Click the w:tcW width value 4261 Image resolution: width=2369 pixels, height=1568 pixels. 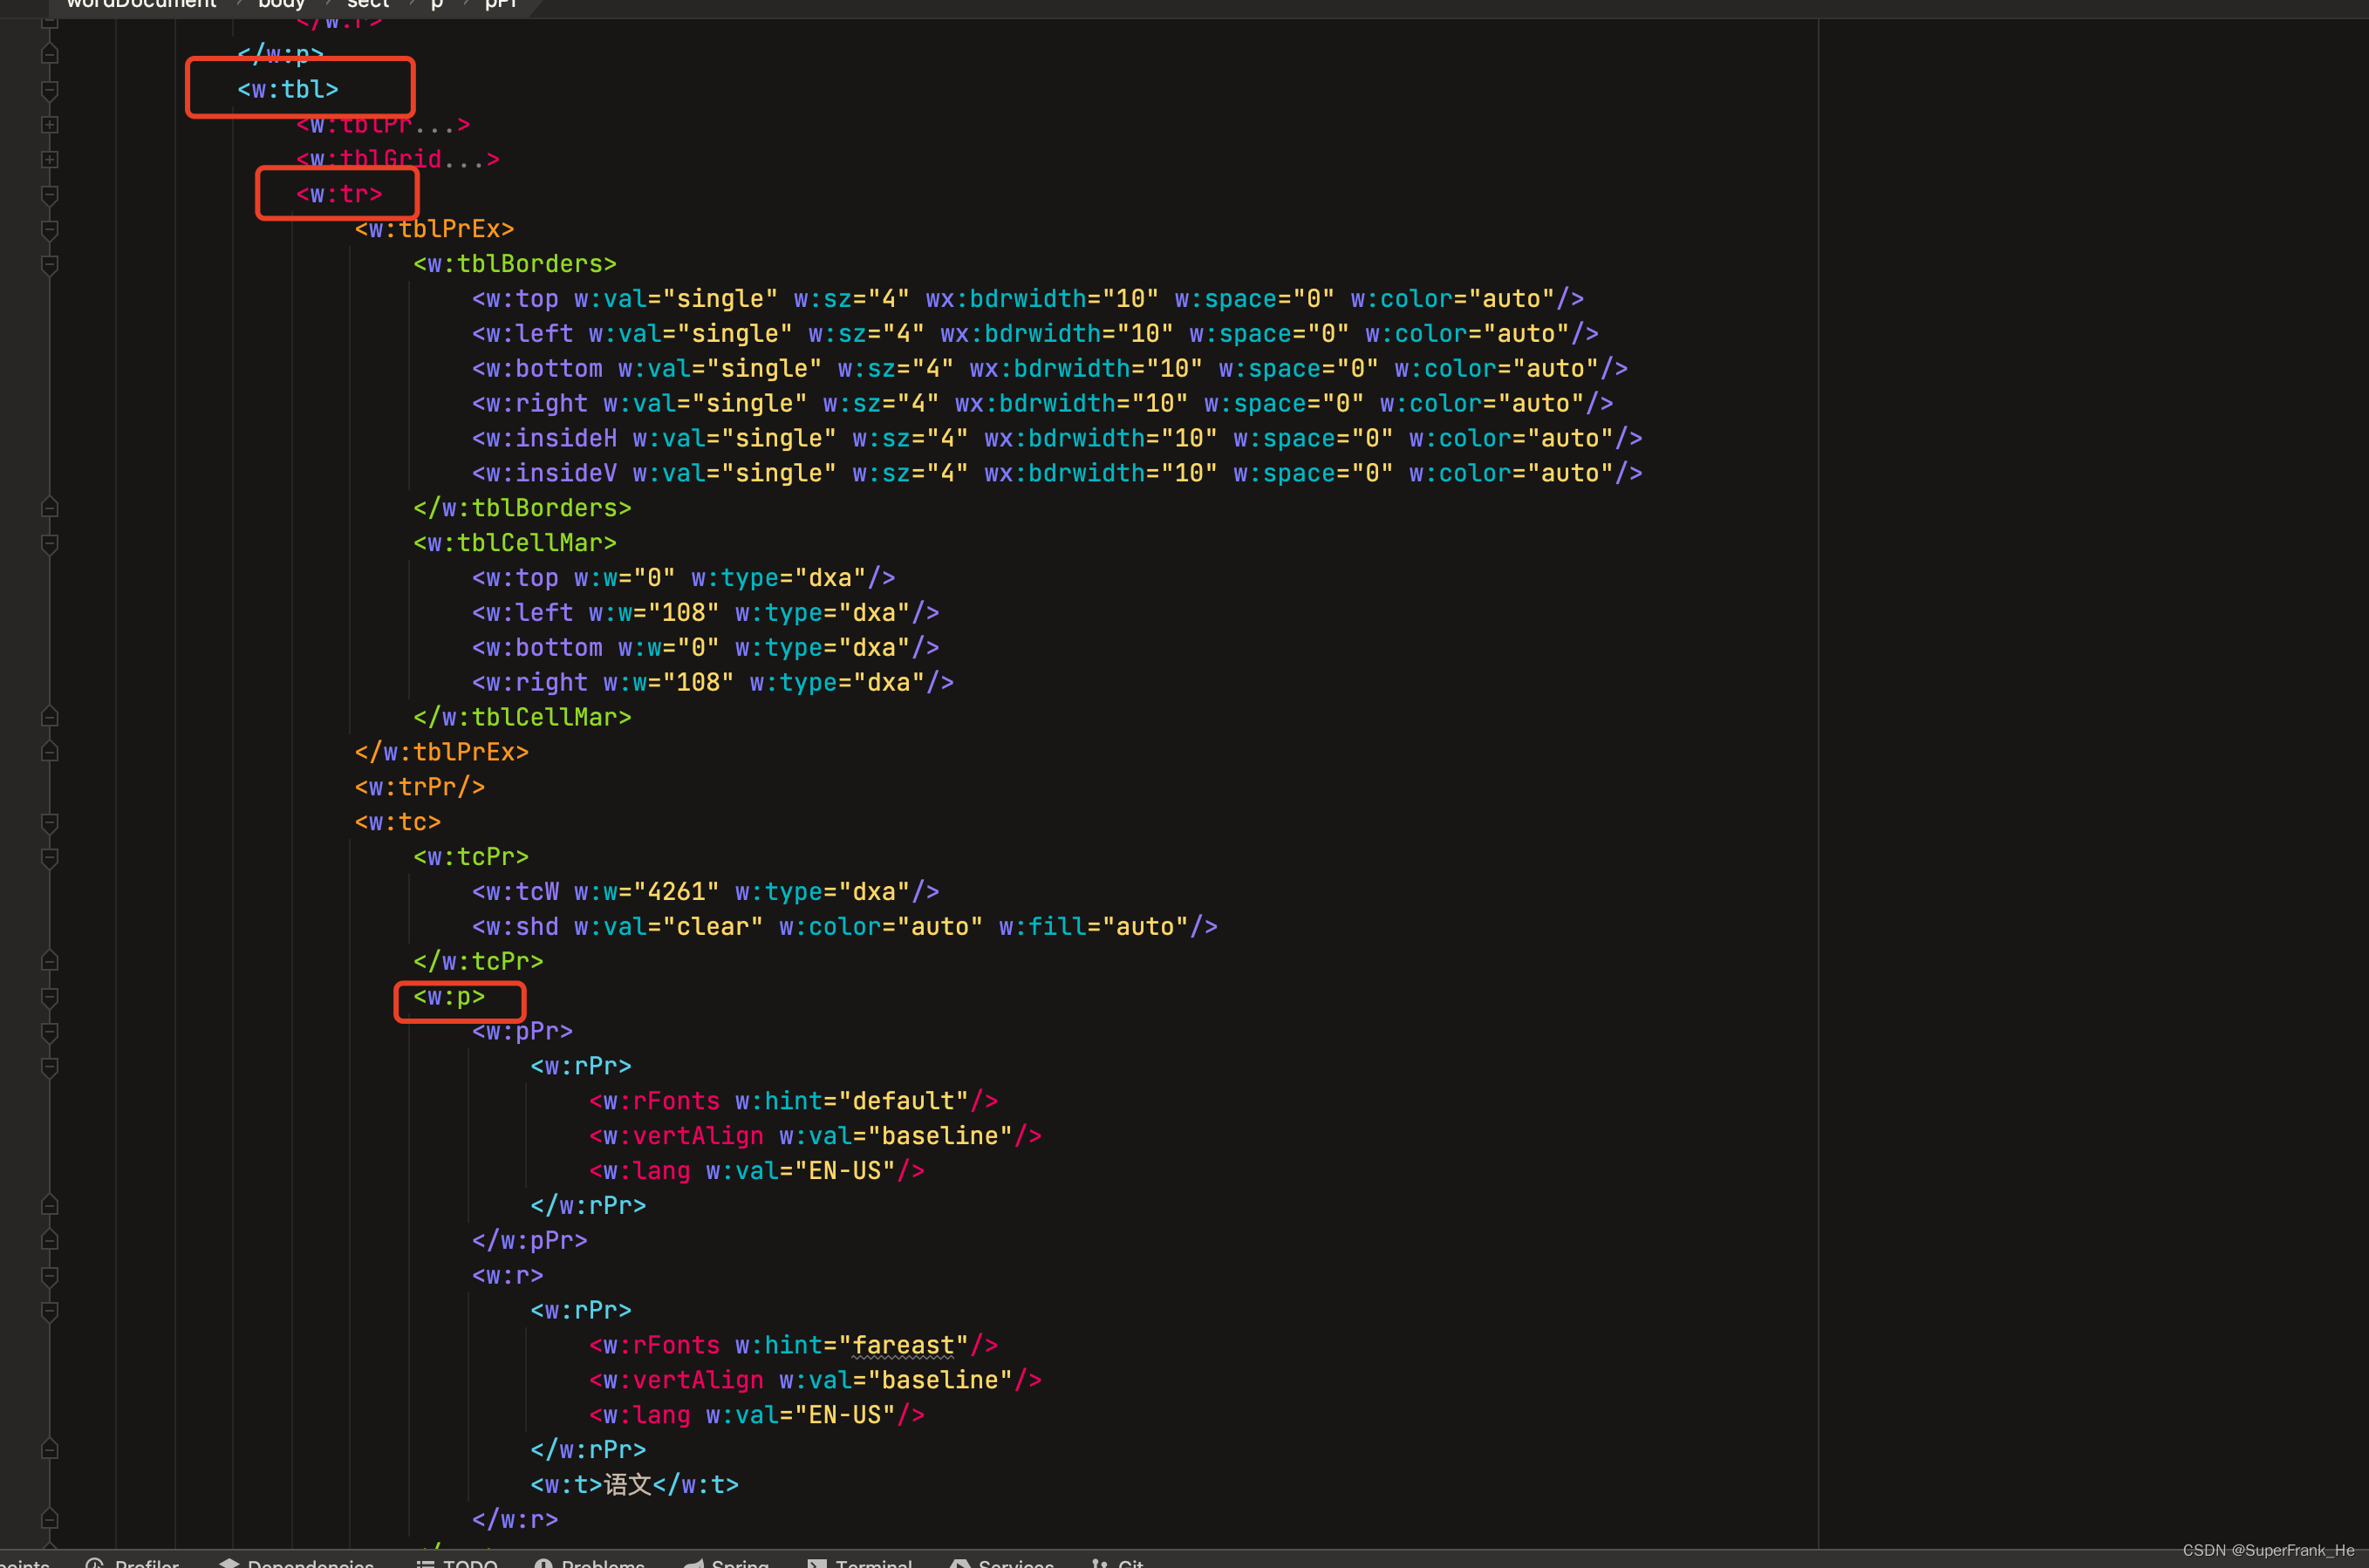[676, 892]
